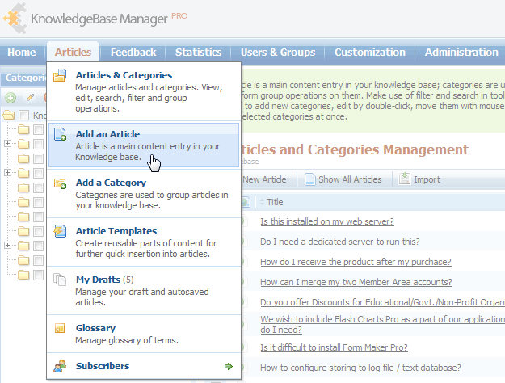Expand the second category tree node
505x383 pixels.
tap(8, 144)
